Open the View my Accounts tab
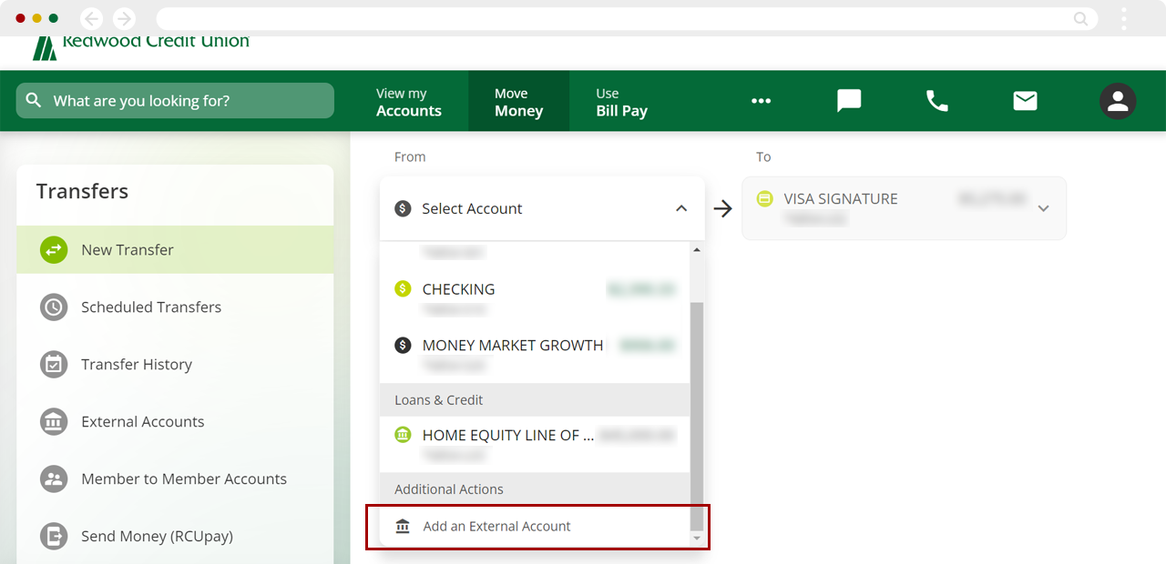 pos(408,101)
